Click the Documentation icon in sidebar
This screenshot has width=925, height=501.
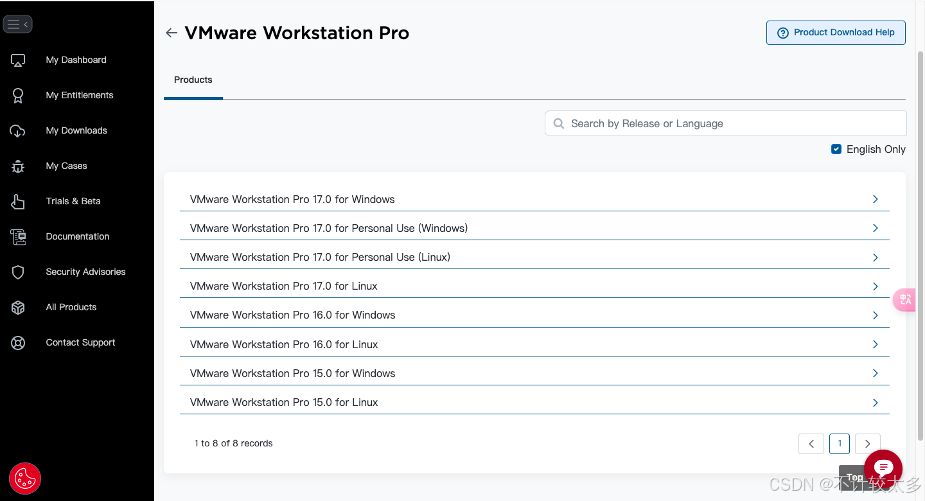18,237
